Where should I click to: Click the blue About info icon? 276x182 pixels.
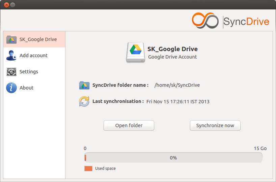[x=11, y=88]
